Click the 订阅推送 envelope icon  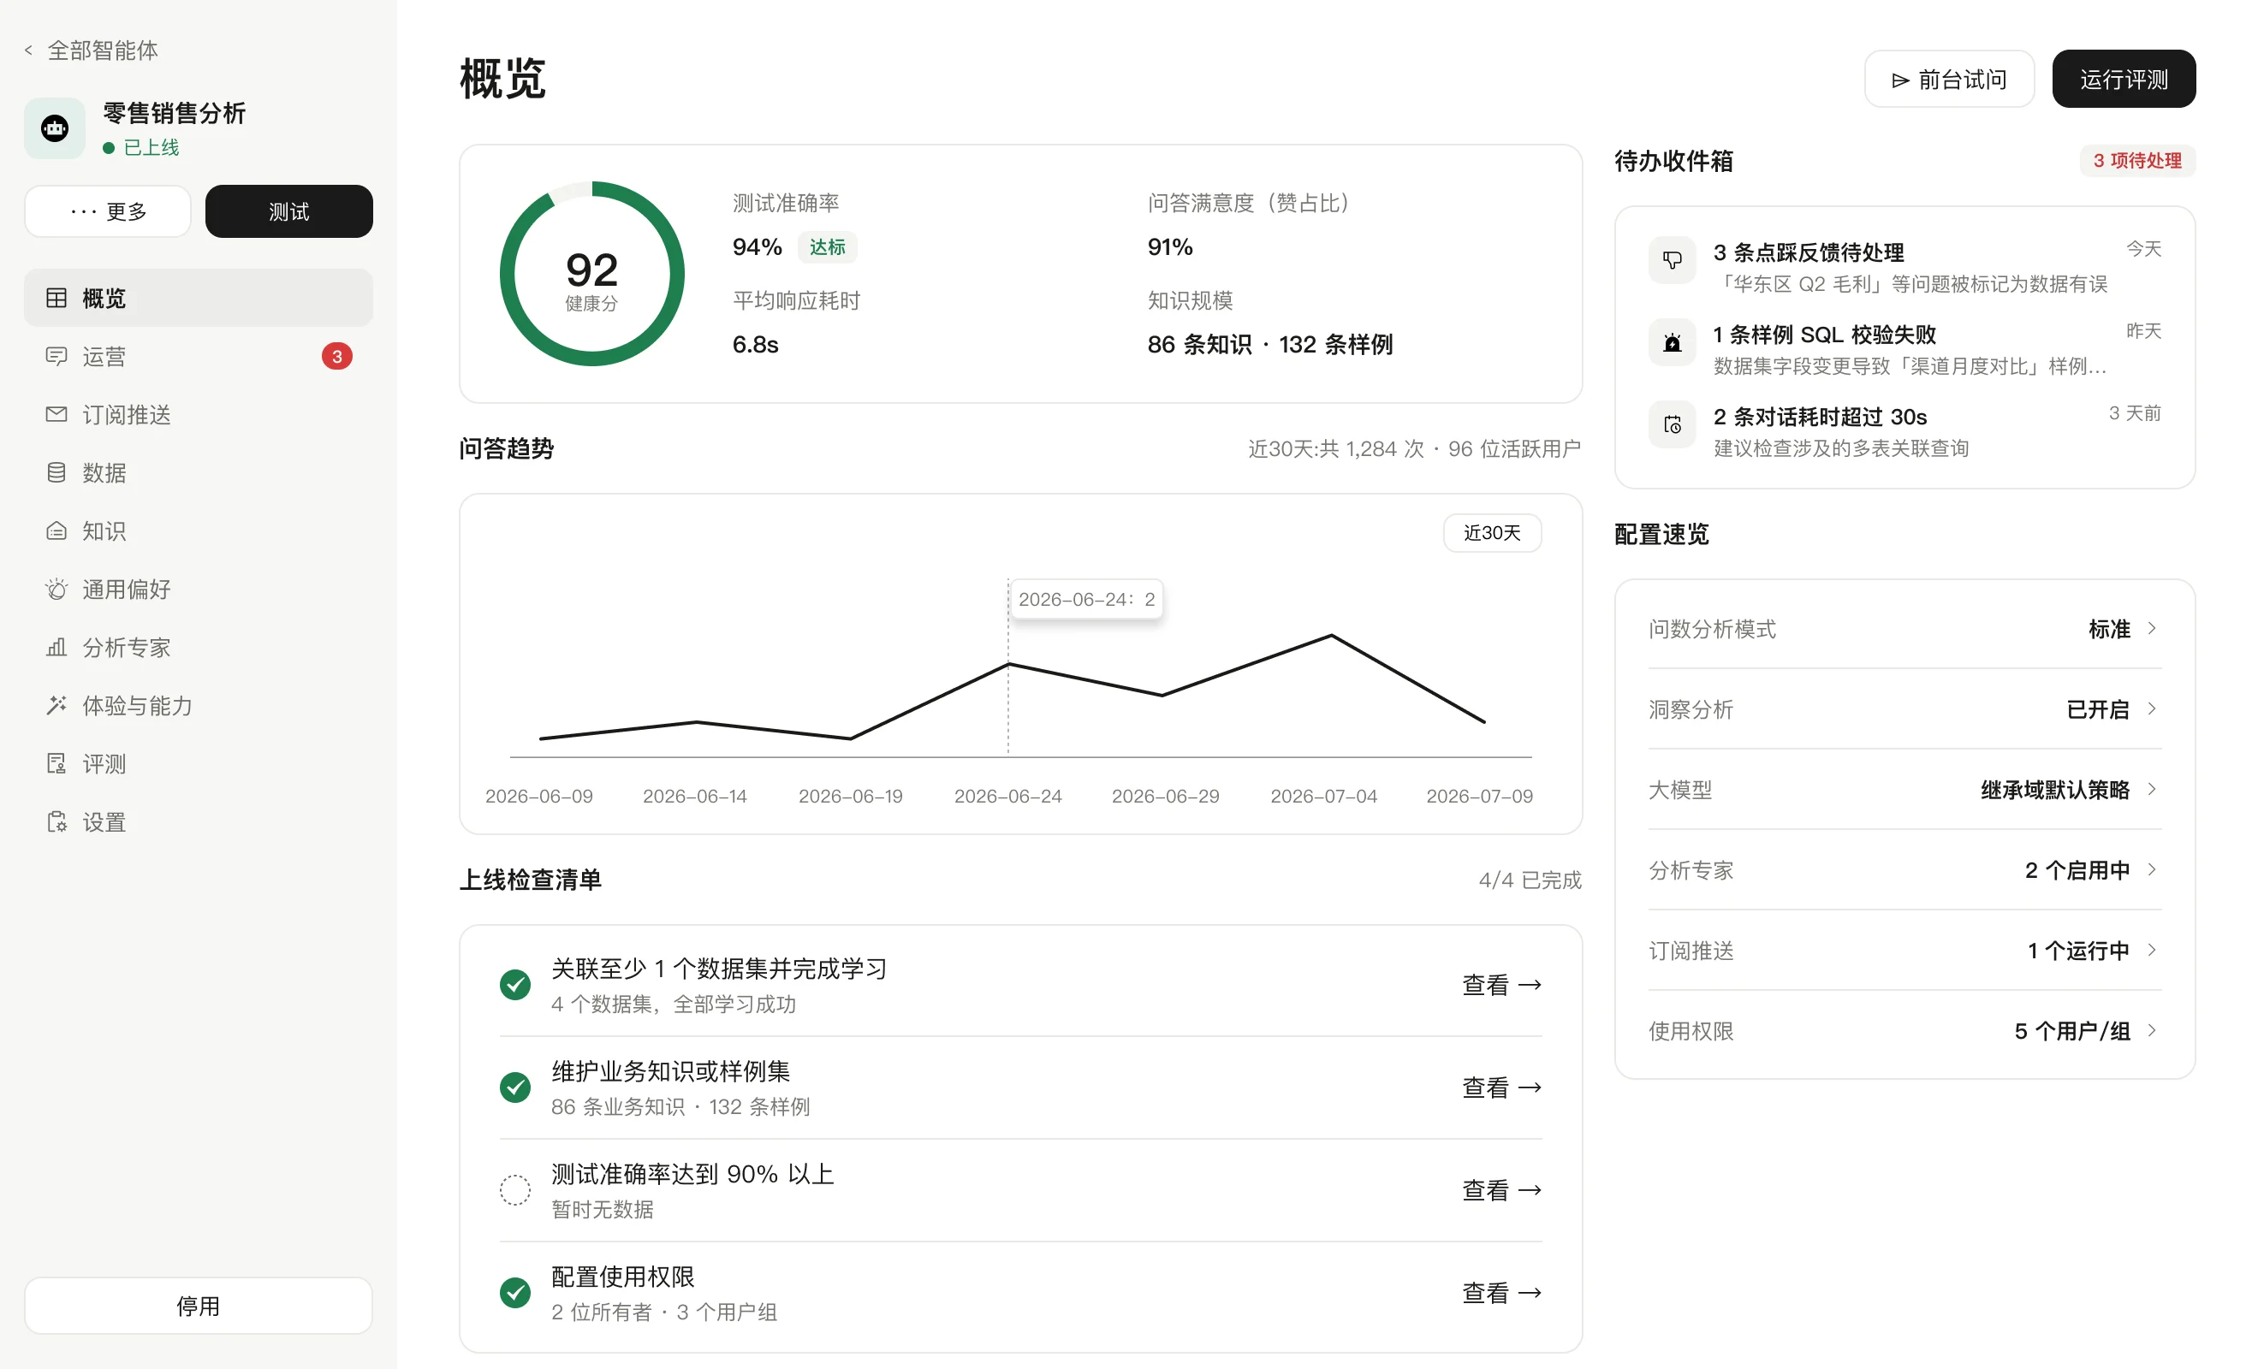tap(56, 414)
